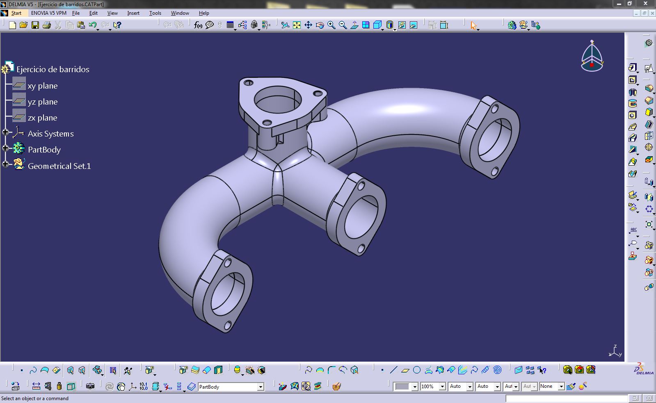Select the Edge Fillet tool
The image size is (656, 403).
tap(649, 88)
